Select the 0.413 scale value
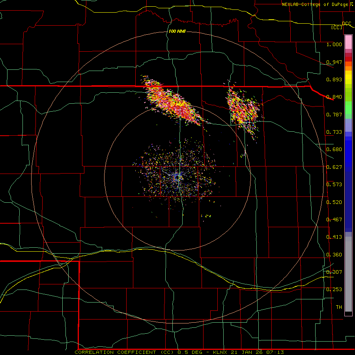Screen dimensions: 355x355 point(334,237)
